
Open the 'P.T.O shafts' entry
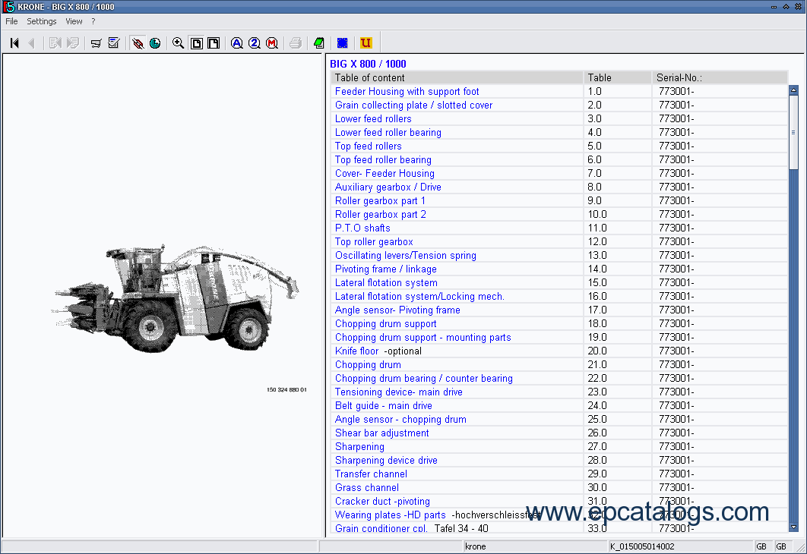362,228
